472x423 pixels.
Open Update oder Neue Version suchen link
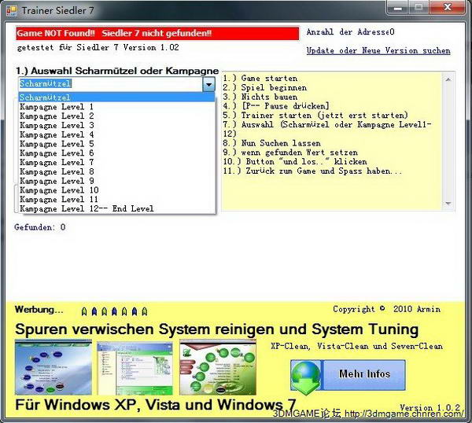point(378,51)
